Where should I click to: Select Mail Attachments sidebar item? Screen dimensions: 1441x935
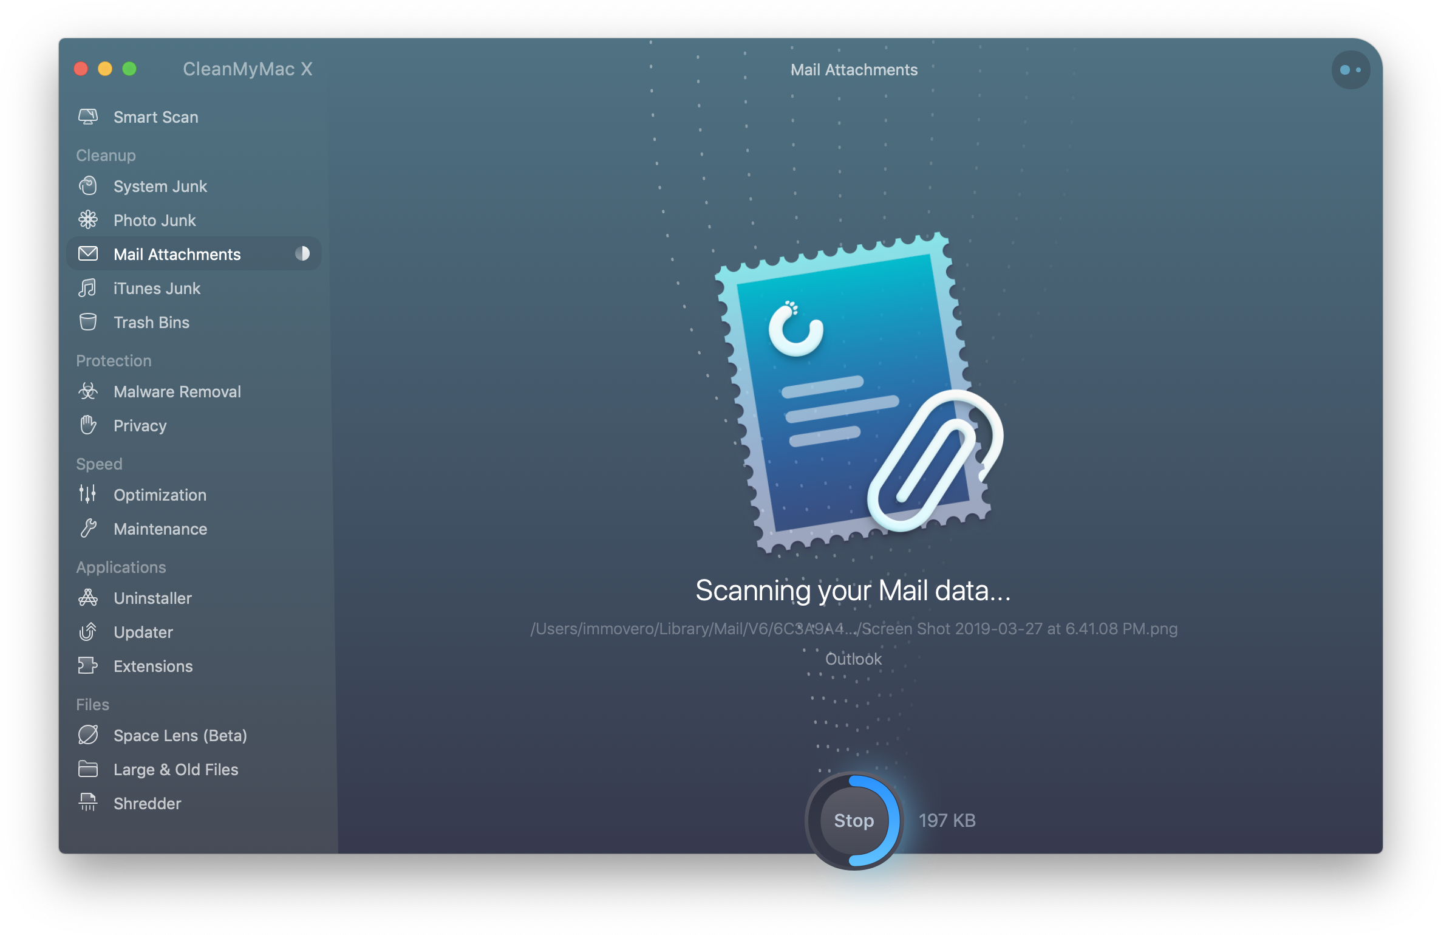coord(193,254)
